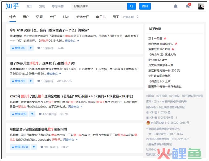Click 互联网药品信息服务资格证书 link
Screen dimensions: 209x161
[x=163, y=129]
